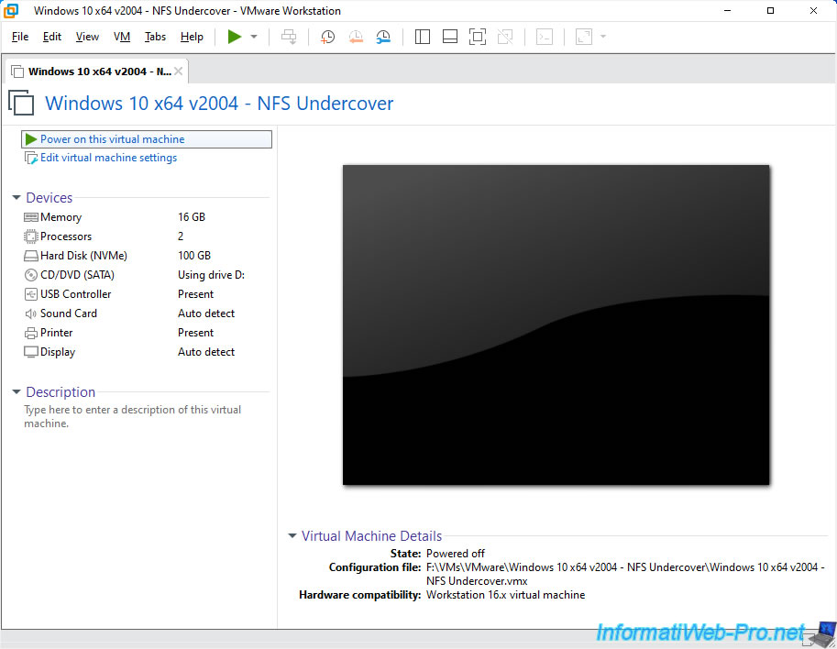This screenshot has height=649, width=837.
Task: Open the stretch display dropdown arrow
Action: 603,37
